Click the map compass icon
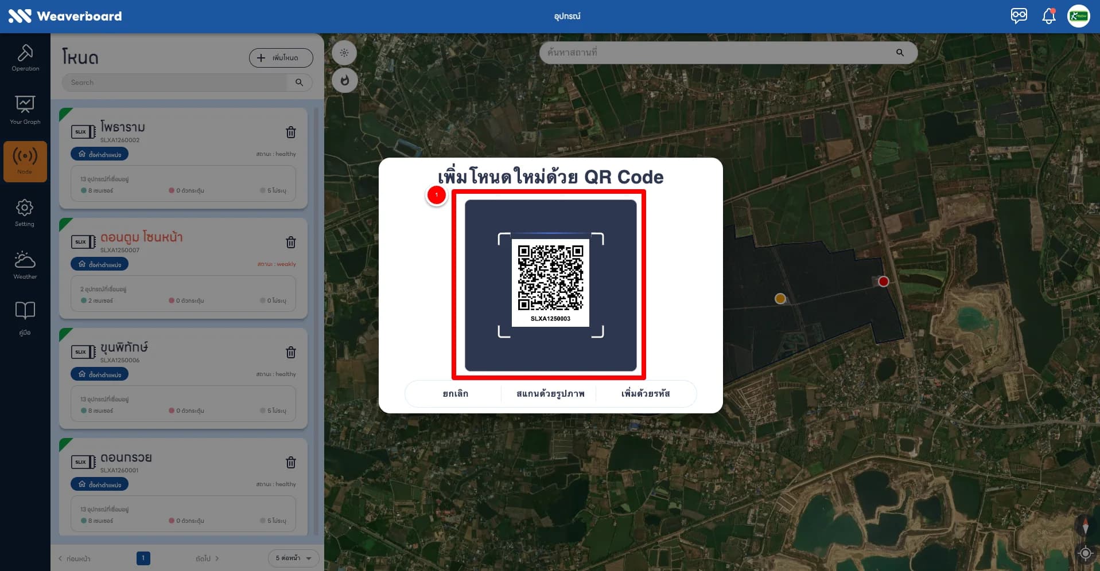This screenshot has width=1100, height=571. (1085, 526)
